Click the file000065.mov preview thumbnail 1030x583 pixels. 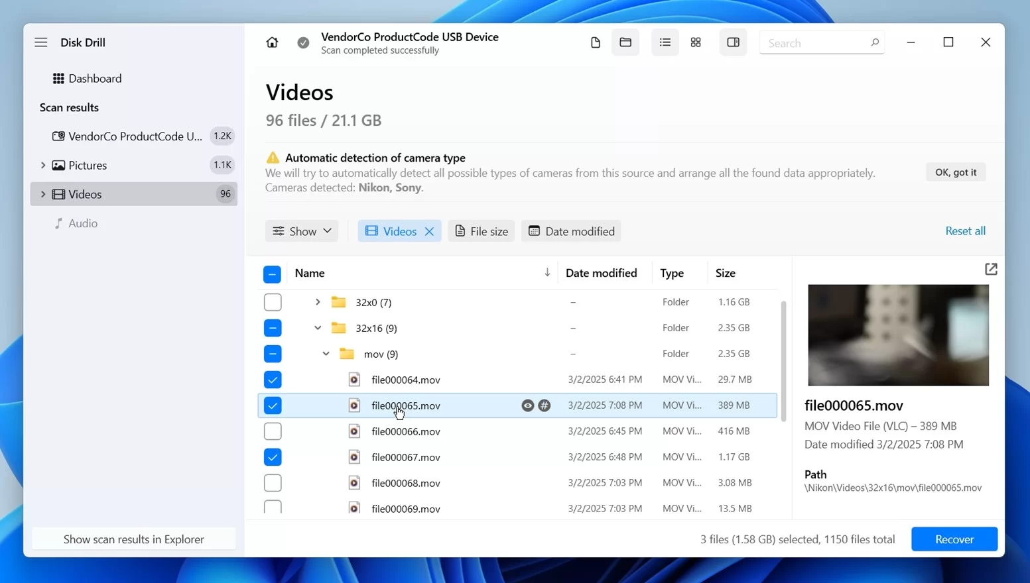click(898, 335)
